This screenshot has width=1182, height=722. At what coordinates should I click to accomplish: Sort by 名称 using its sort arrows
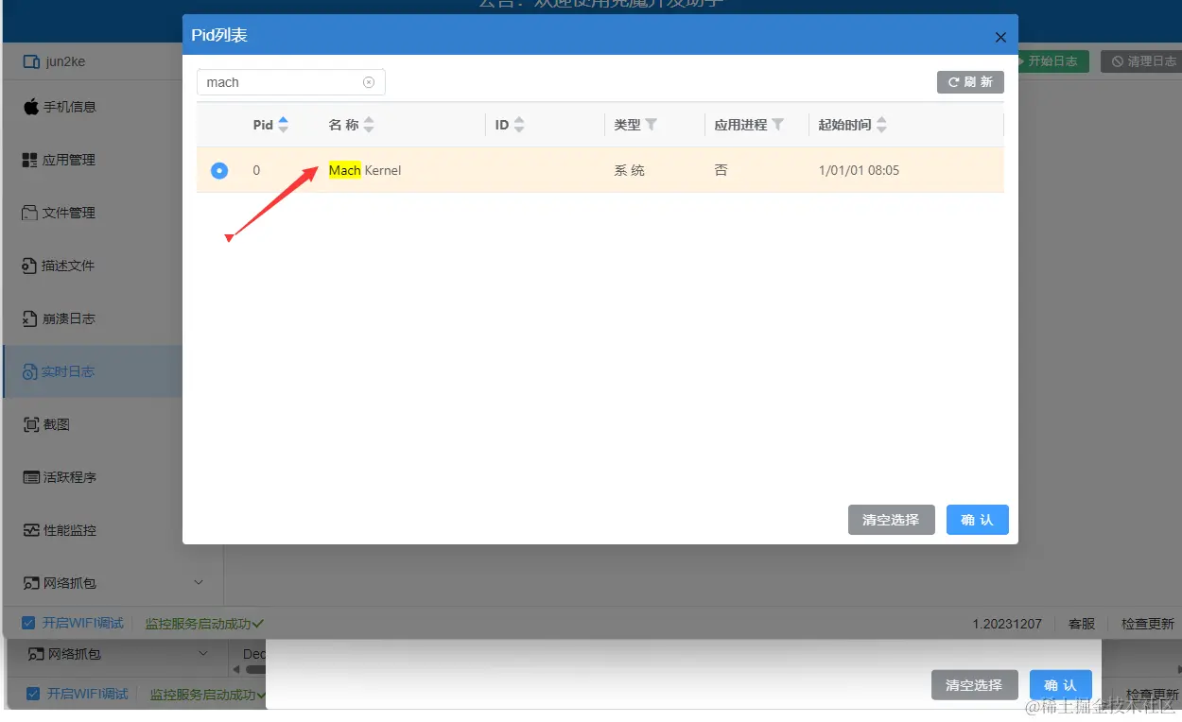pyautogui.click(x=369, y=125)
